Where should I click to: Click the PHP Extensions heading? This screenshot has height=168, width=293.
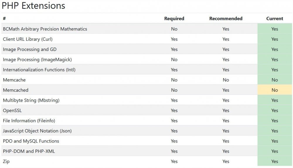[x=33, y=6]
